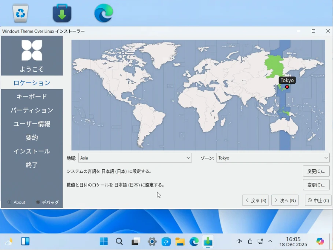This screenshot has width=333, height=250.
Task: Click the muted volume tray icon
Action: [x=239, y=241]
